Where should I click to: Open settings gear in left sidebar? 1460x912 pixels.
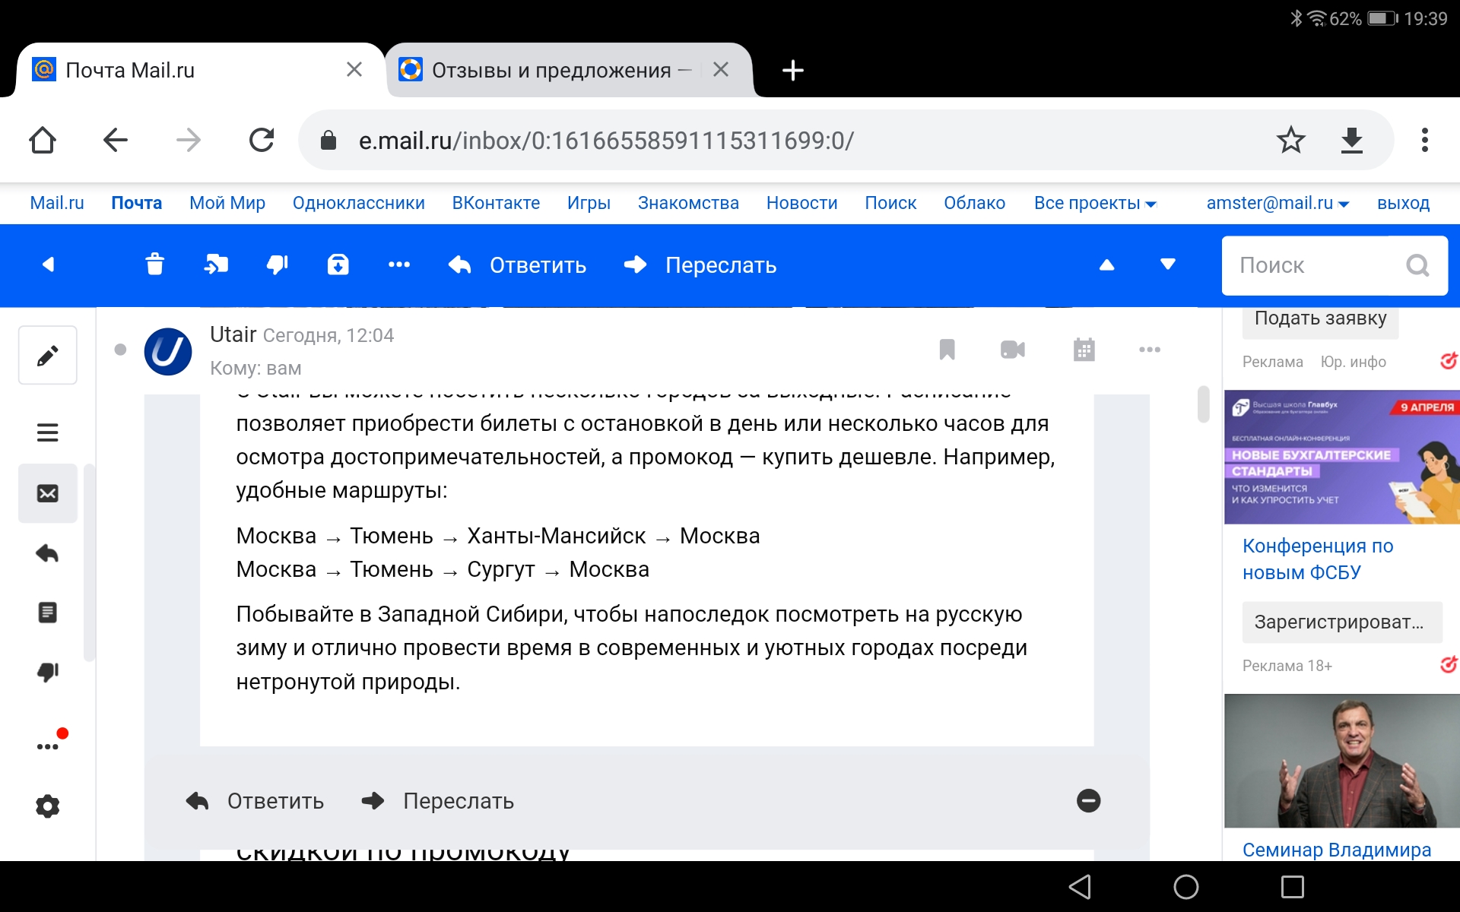pyautogui.click(x=47, y=806)
